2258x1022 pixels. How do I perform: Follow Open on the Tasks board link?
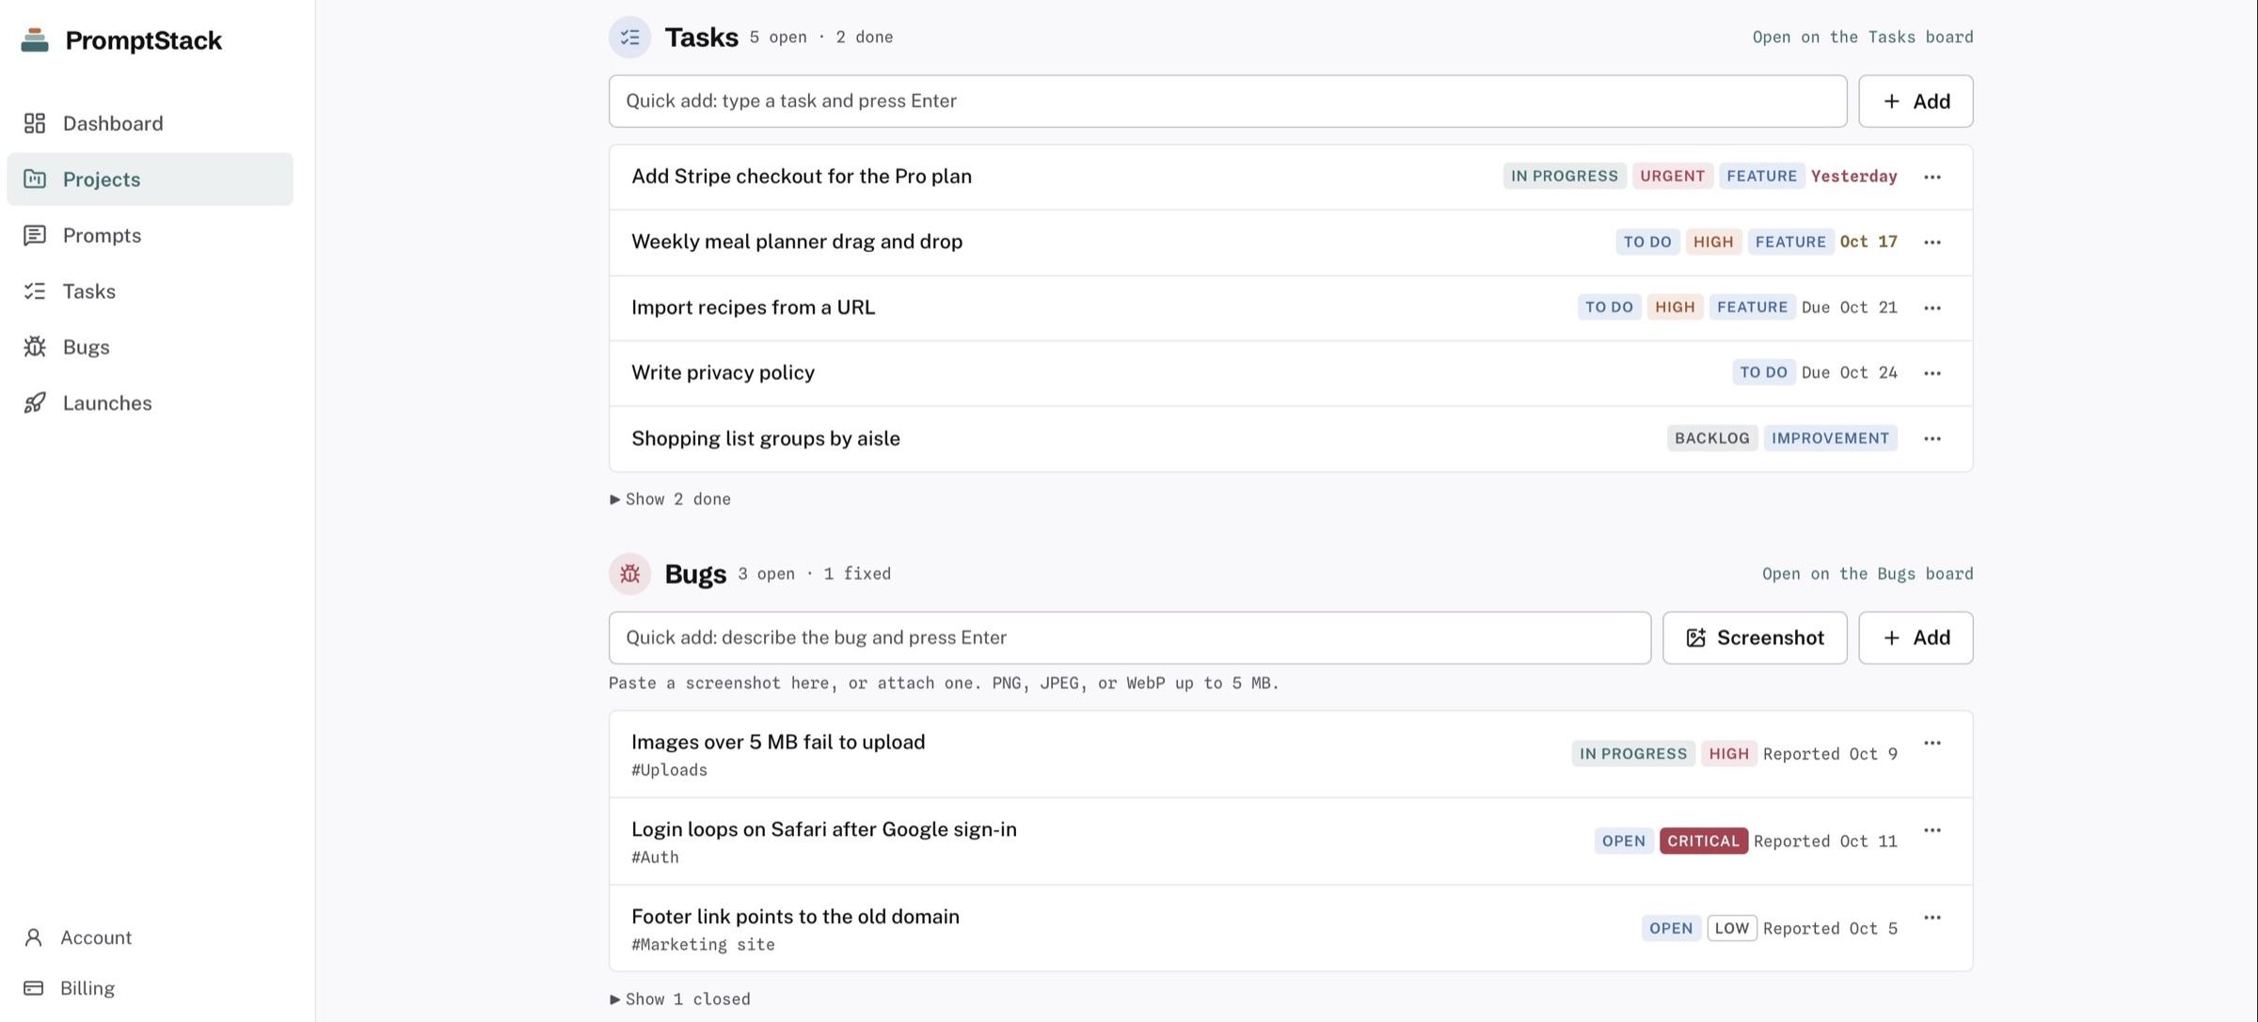[x=1863, y=38]
